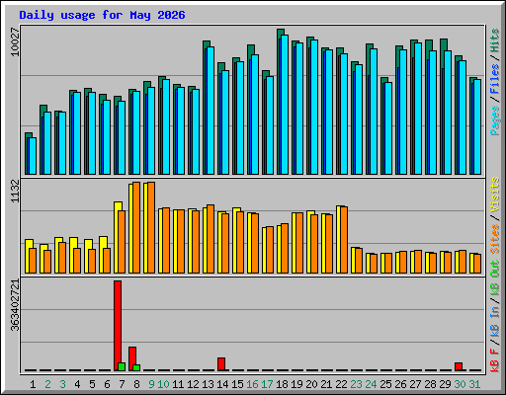Click the 'kB F' legend label
506x395 pixels.
[x=495, y=360]
